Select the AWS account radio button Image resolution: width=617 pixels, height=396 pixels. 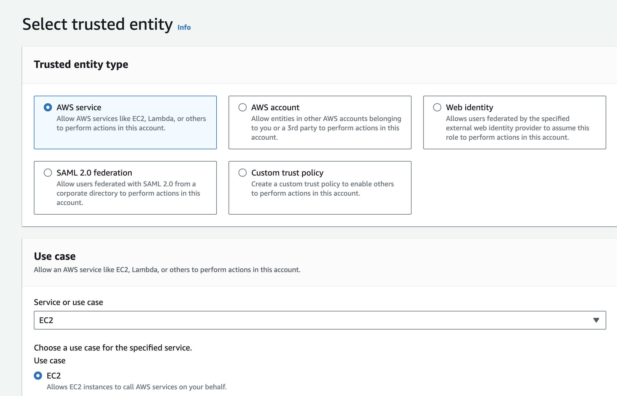(243, 107)
